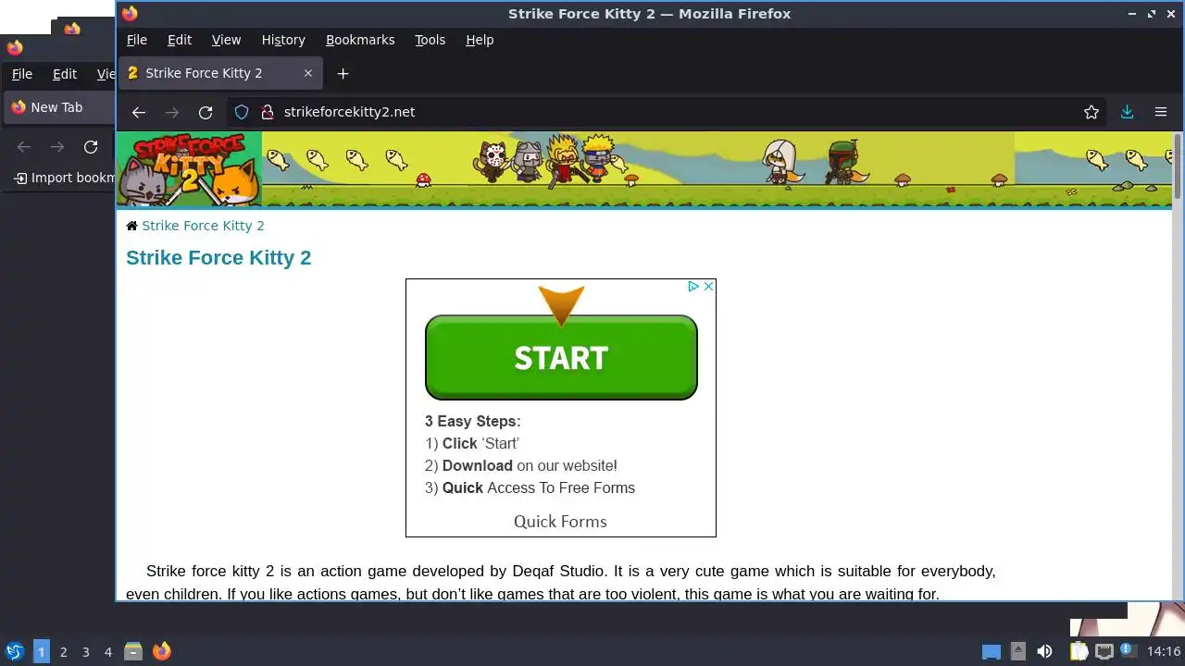1185x666 pixels.
Task: Click the 14:16 taskbar clock
Action: (1164, 651)
